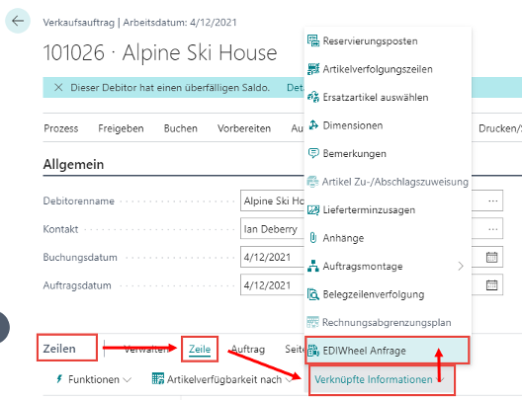Collapse the Allgemein section header

pos(73,164)
